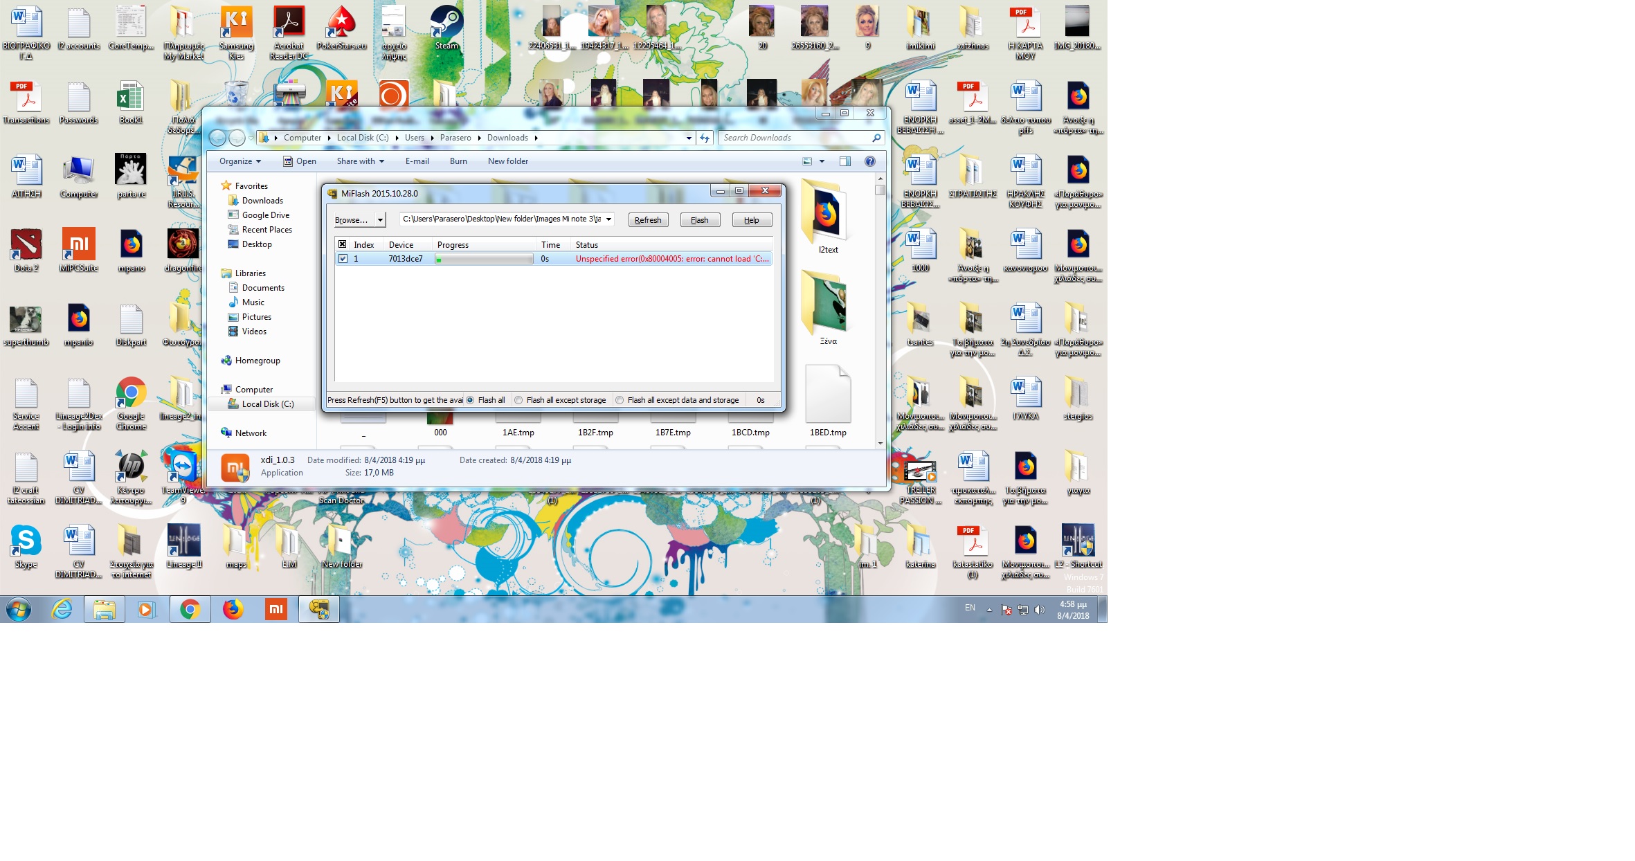Toggle the Explorer preview pane icon
The image size is (1635, 861).
point(844,161)
